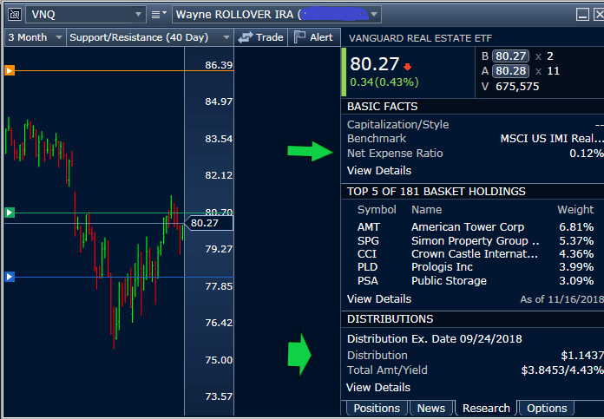Viewport: 604px width, 419px height.
Task: Switch to the News tab
Action: click(x=430, y=408)
